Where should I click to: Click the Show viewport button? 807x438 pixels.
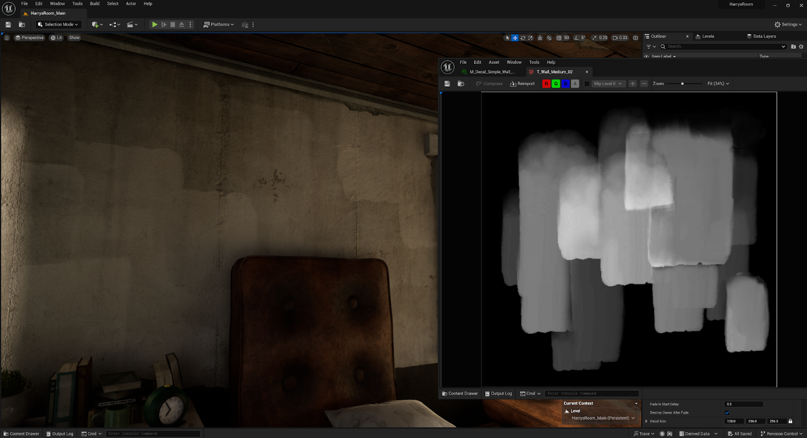(74, 38)
